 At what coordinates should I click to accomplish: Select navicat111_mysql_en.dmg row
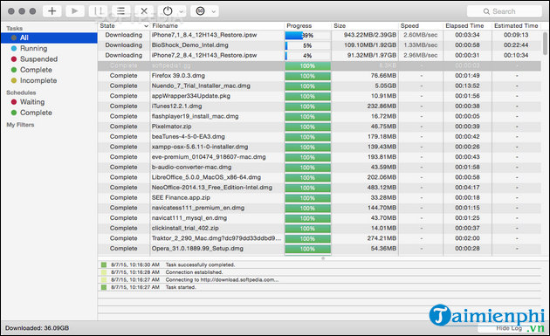click(x=320, y=218)
